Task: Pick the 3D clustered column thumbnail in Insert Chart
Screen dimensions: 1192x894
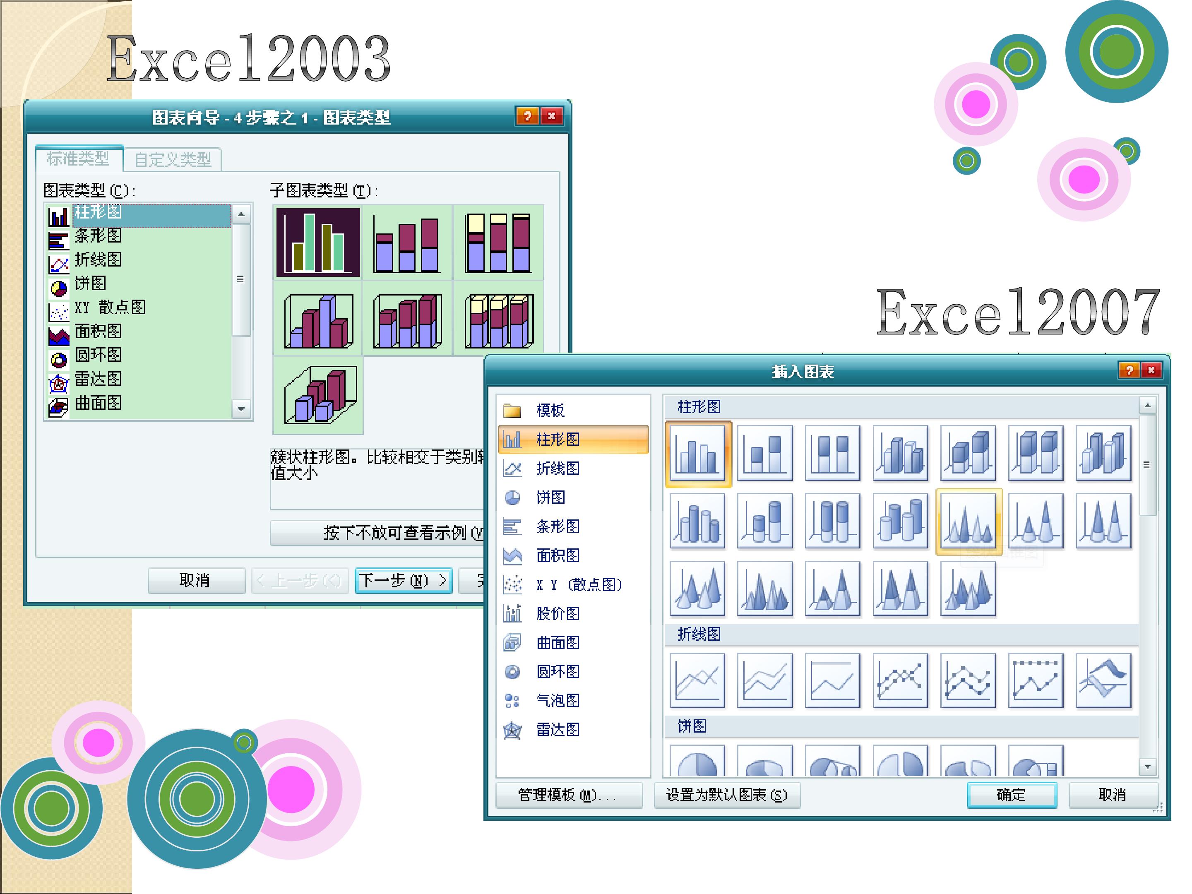Action: click(x=901, y=454)
